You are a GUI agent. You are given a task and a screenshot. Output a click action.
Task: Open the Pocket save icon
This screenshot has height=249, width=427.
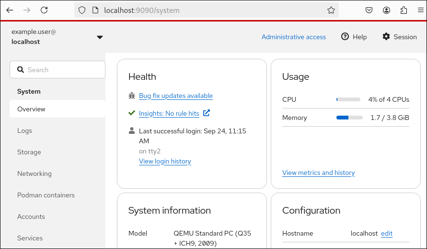(x=369, y=11)
